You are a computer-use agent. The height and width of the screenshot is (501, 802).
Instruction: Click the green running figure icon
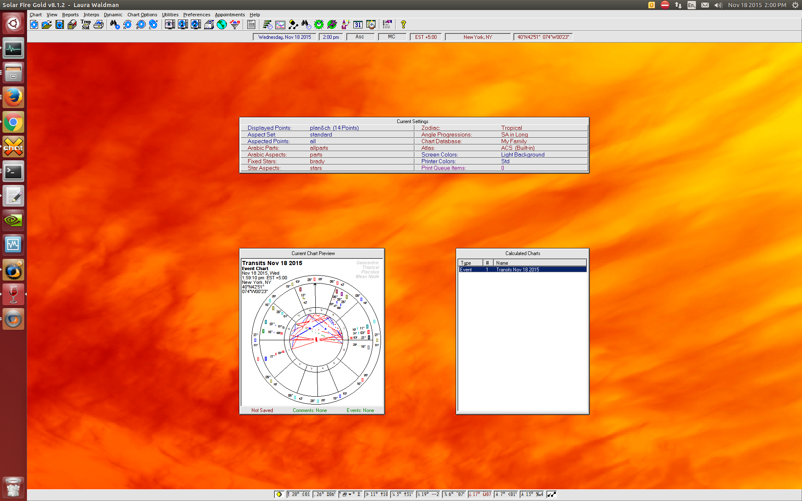(332, 25)
